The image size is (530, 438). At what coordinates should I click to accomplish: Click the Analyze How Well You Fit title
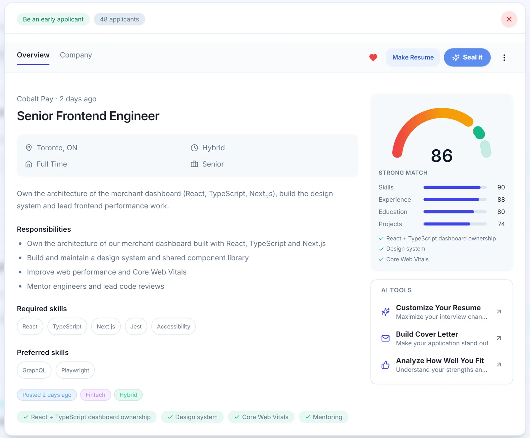coord(440,361)
